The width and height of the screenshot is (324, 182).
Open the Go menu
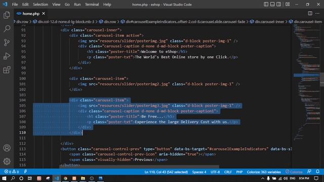[67, 5]
